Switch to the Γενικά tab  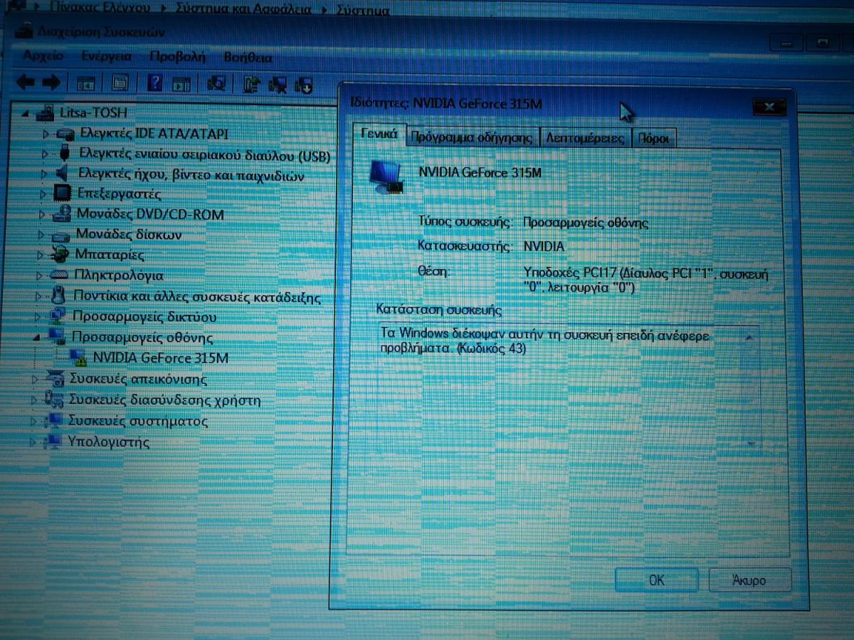[379, 135]
